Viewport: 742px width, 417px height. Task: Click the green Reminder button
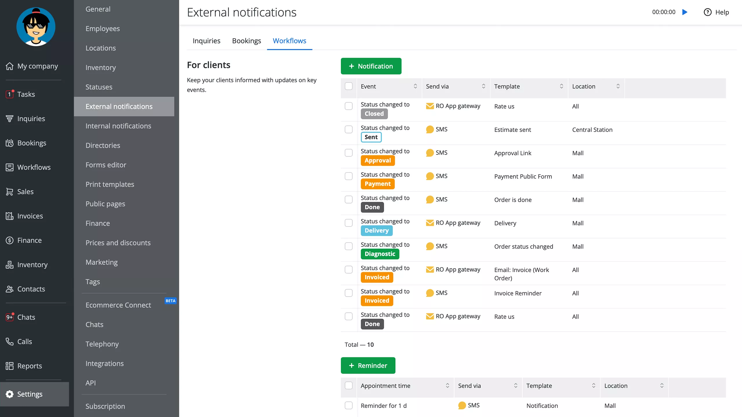point(368,365)
